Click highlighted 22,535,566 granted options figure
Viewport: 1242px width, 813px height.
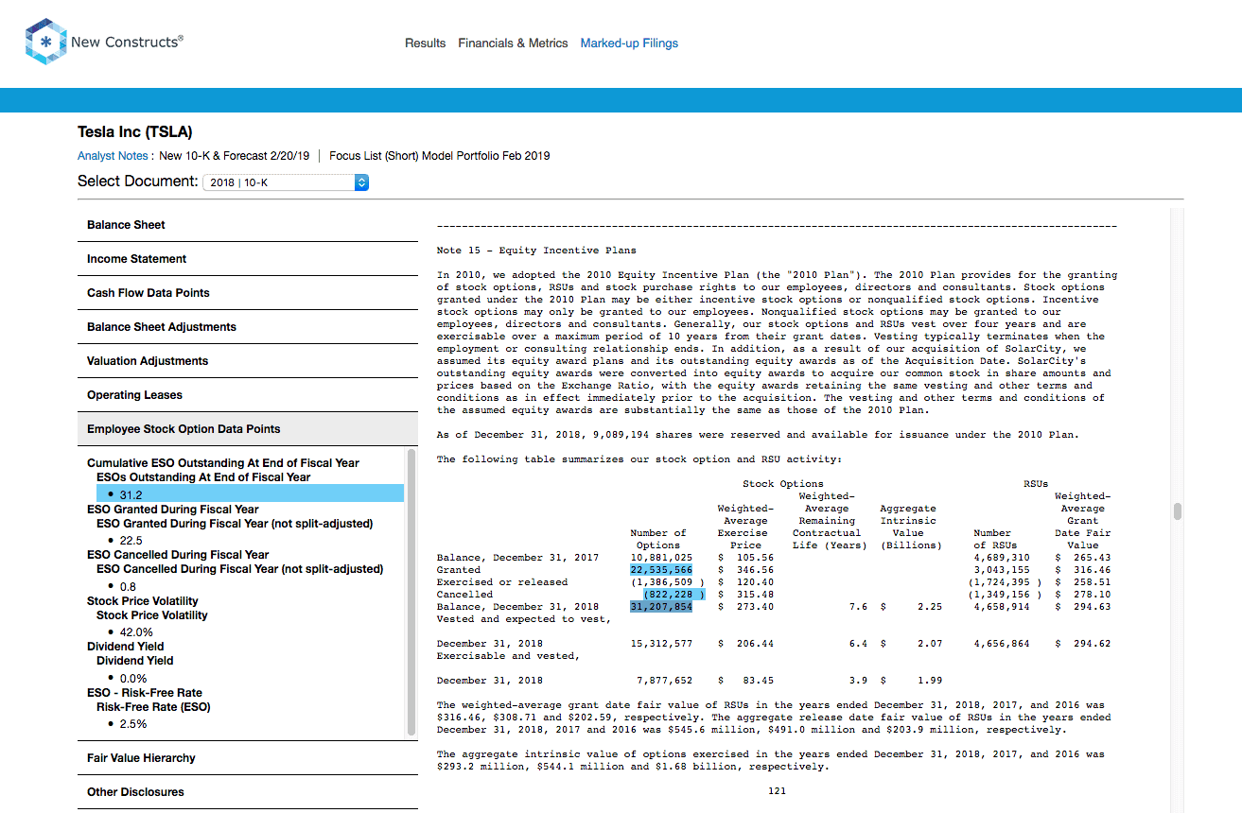tap(661, 570)
